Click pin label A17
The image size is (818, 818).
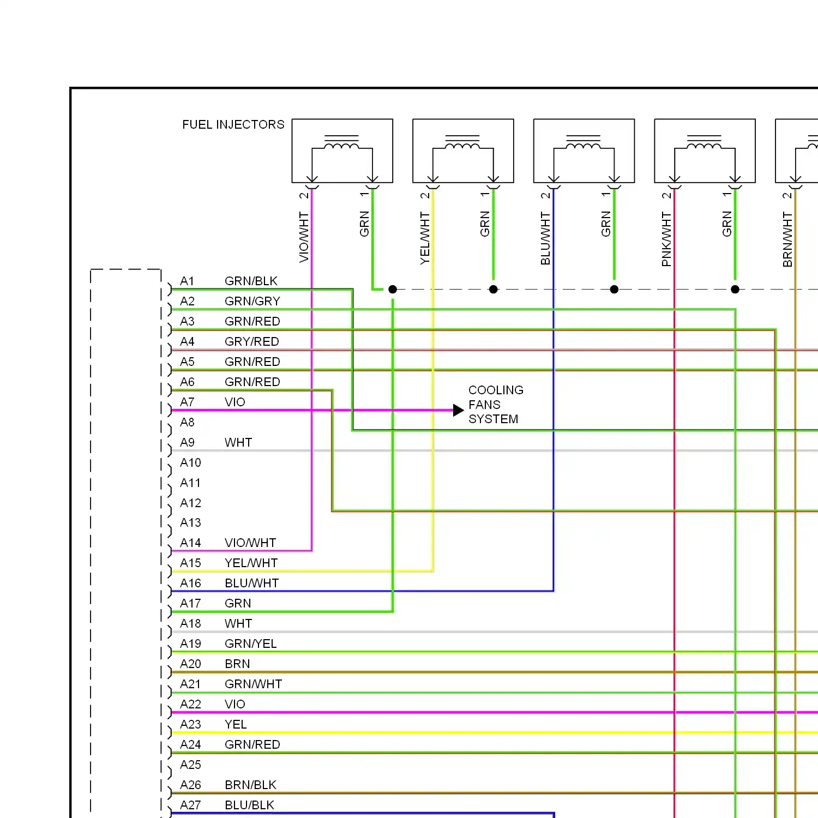point(190,604)
